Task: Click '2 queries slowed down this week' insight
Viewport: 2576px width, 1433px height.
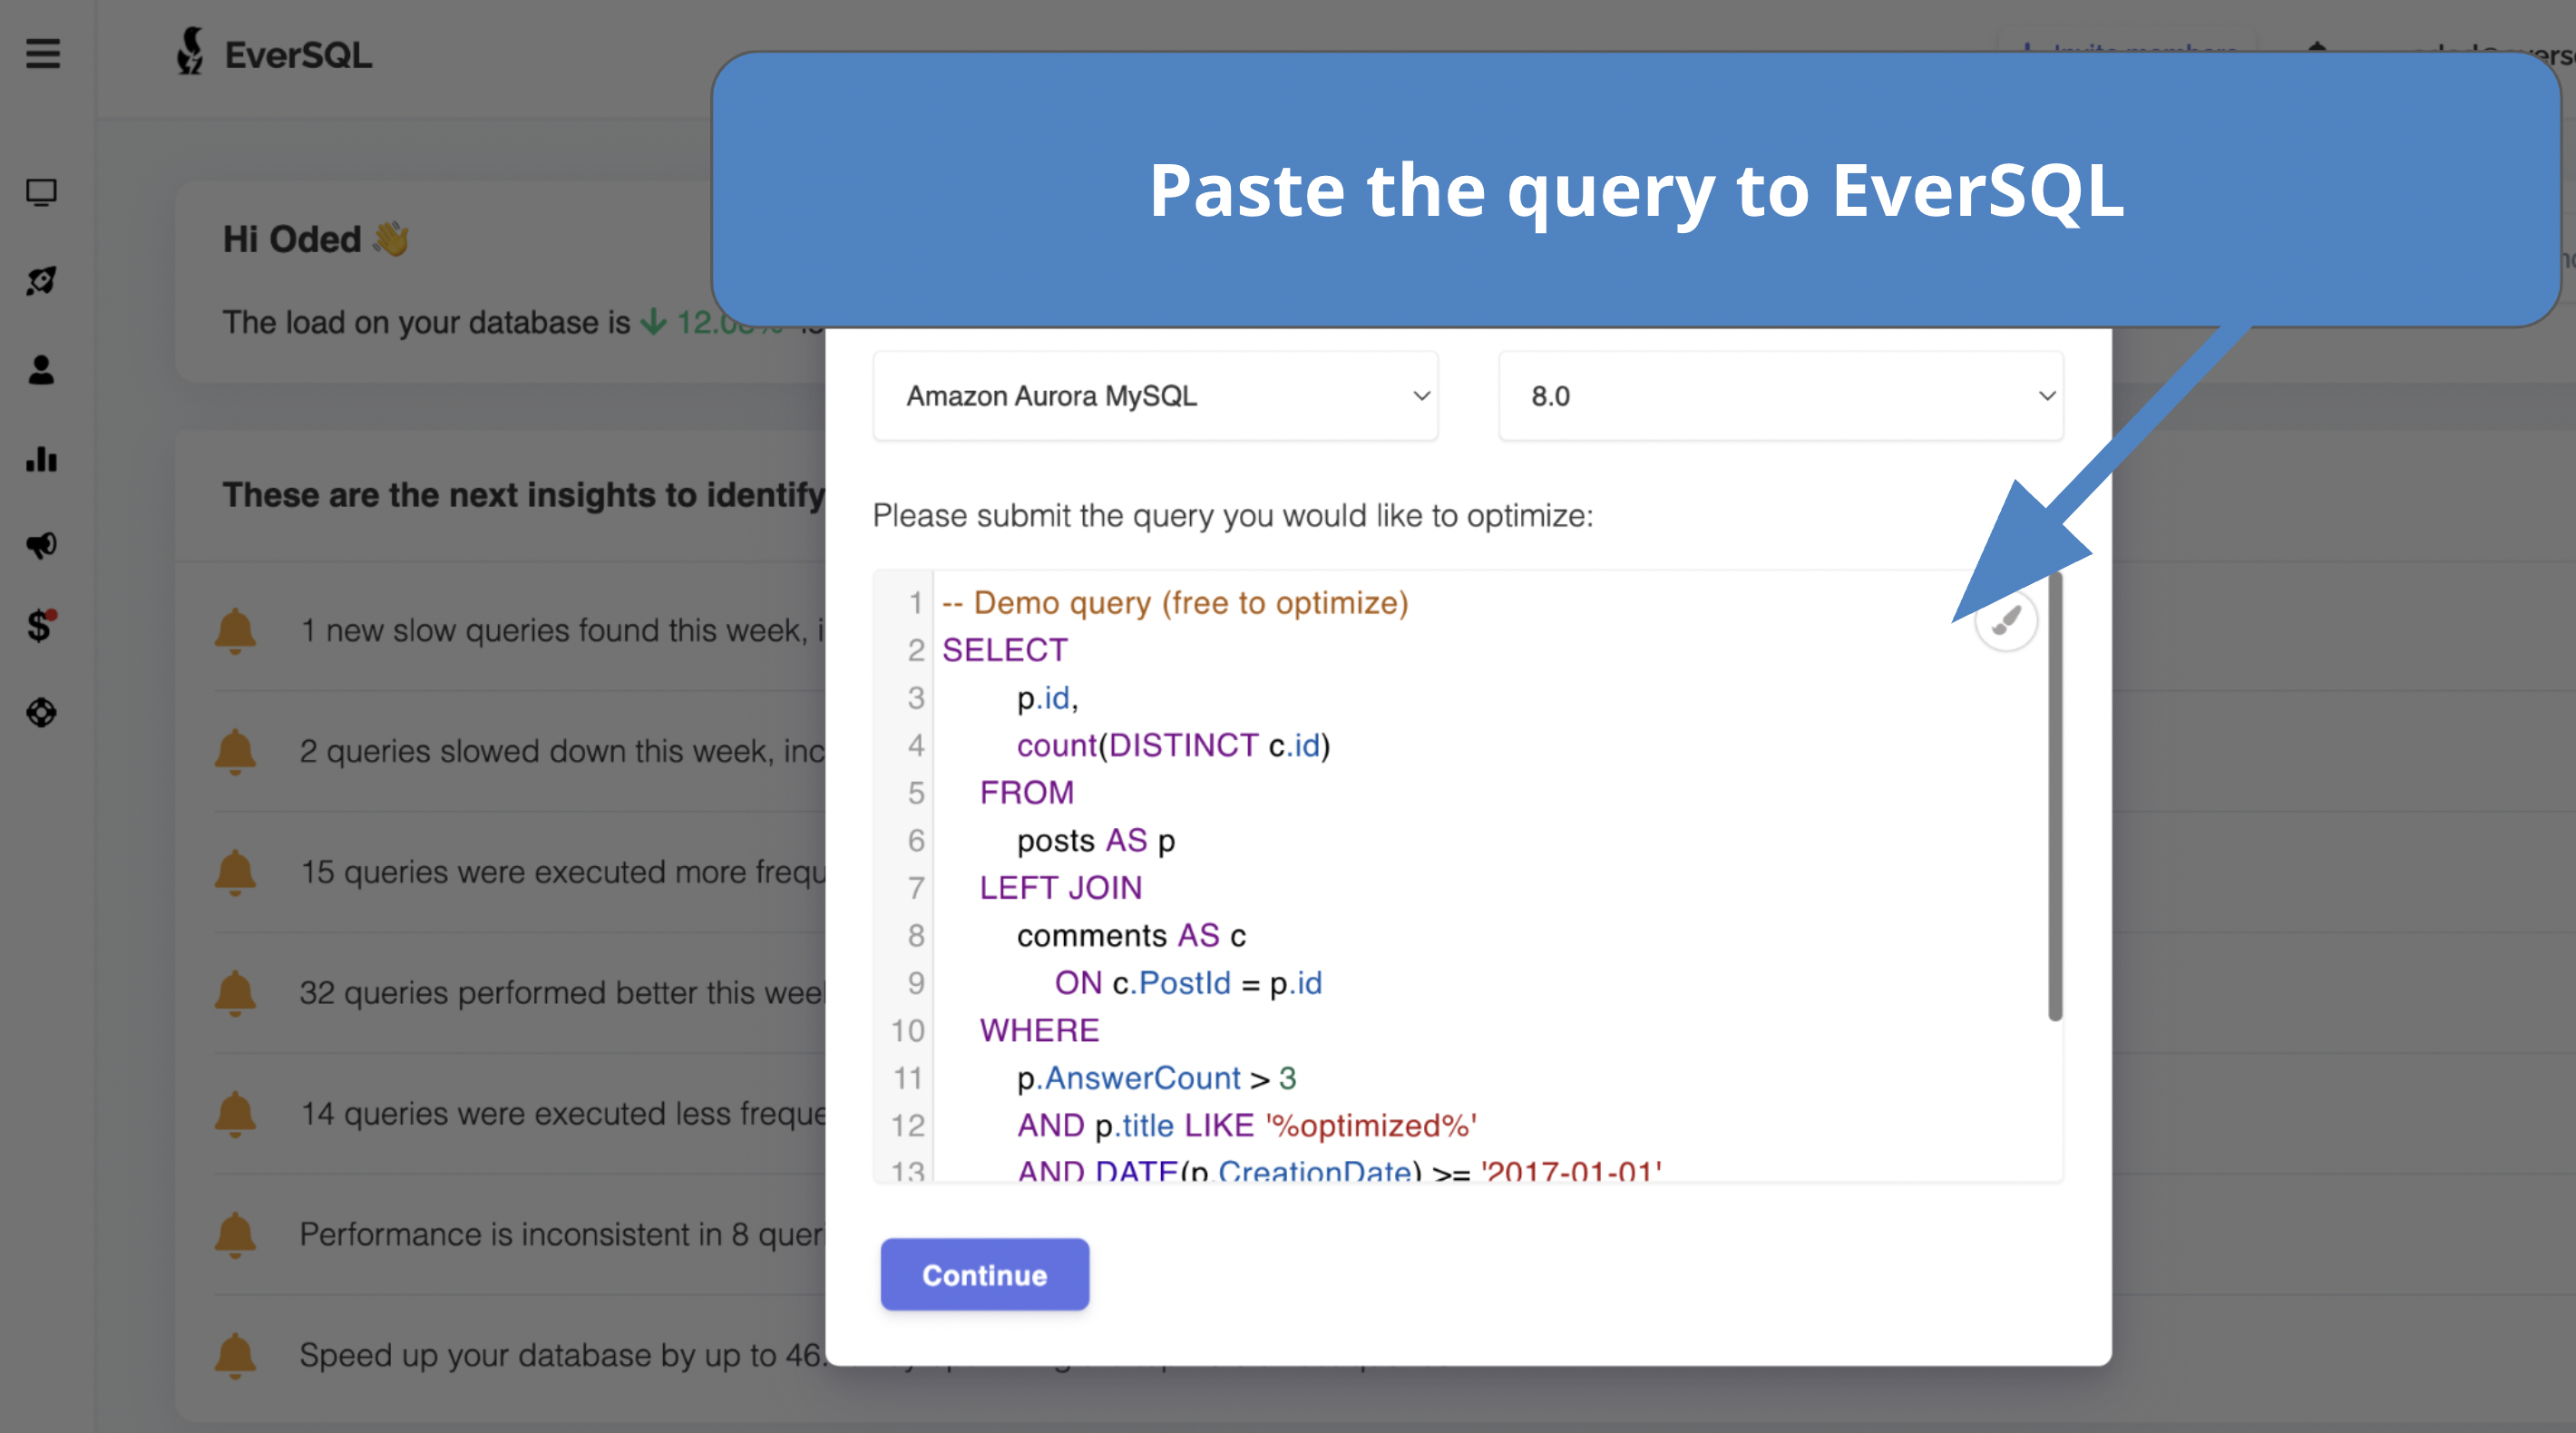Action: tap(562, 752)
